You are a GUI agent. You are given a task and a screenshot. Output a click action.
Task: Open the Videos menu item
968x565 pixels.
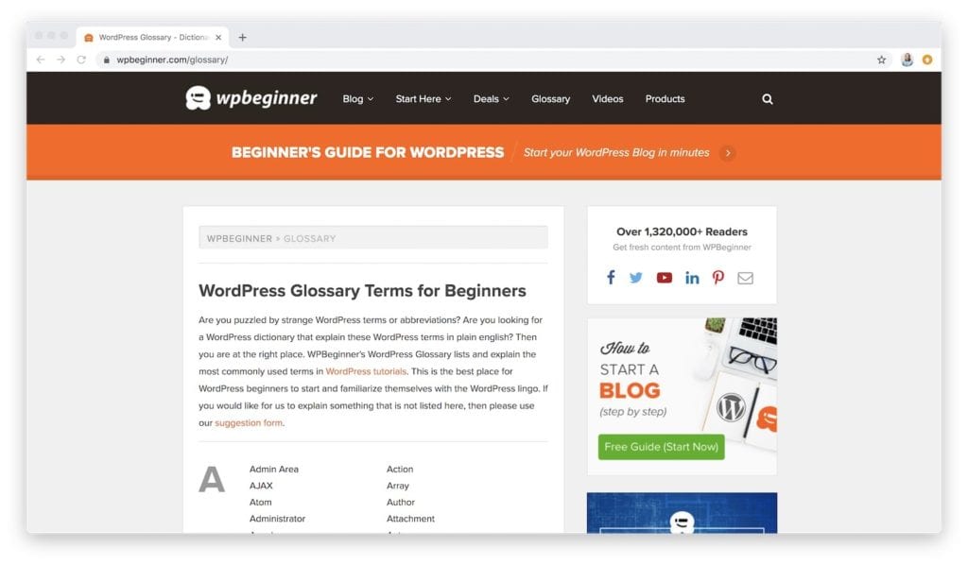click(x=608, y=99)
